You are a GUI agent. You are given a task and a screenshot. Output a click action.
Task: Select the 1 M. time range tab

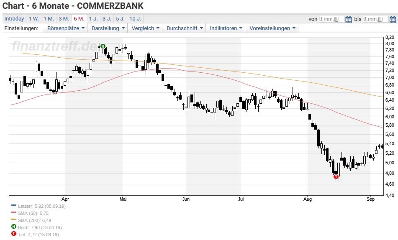point(49,19)
